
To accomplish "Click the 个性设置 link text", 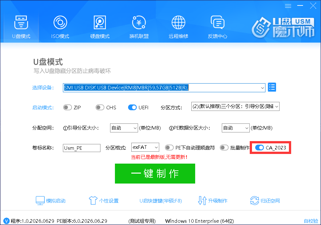I will point(109,201).
